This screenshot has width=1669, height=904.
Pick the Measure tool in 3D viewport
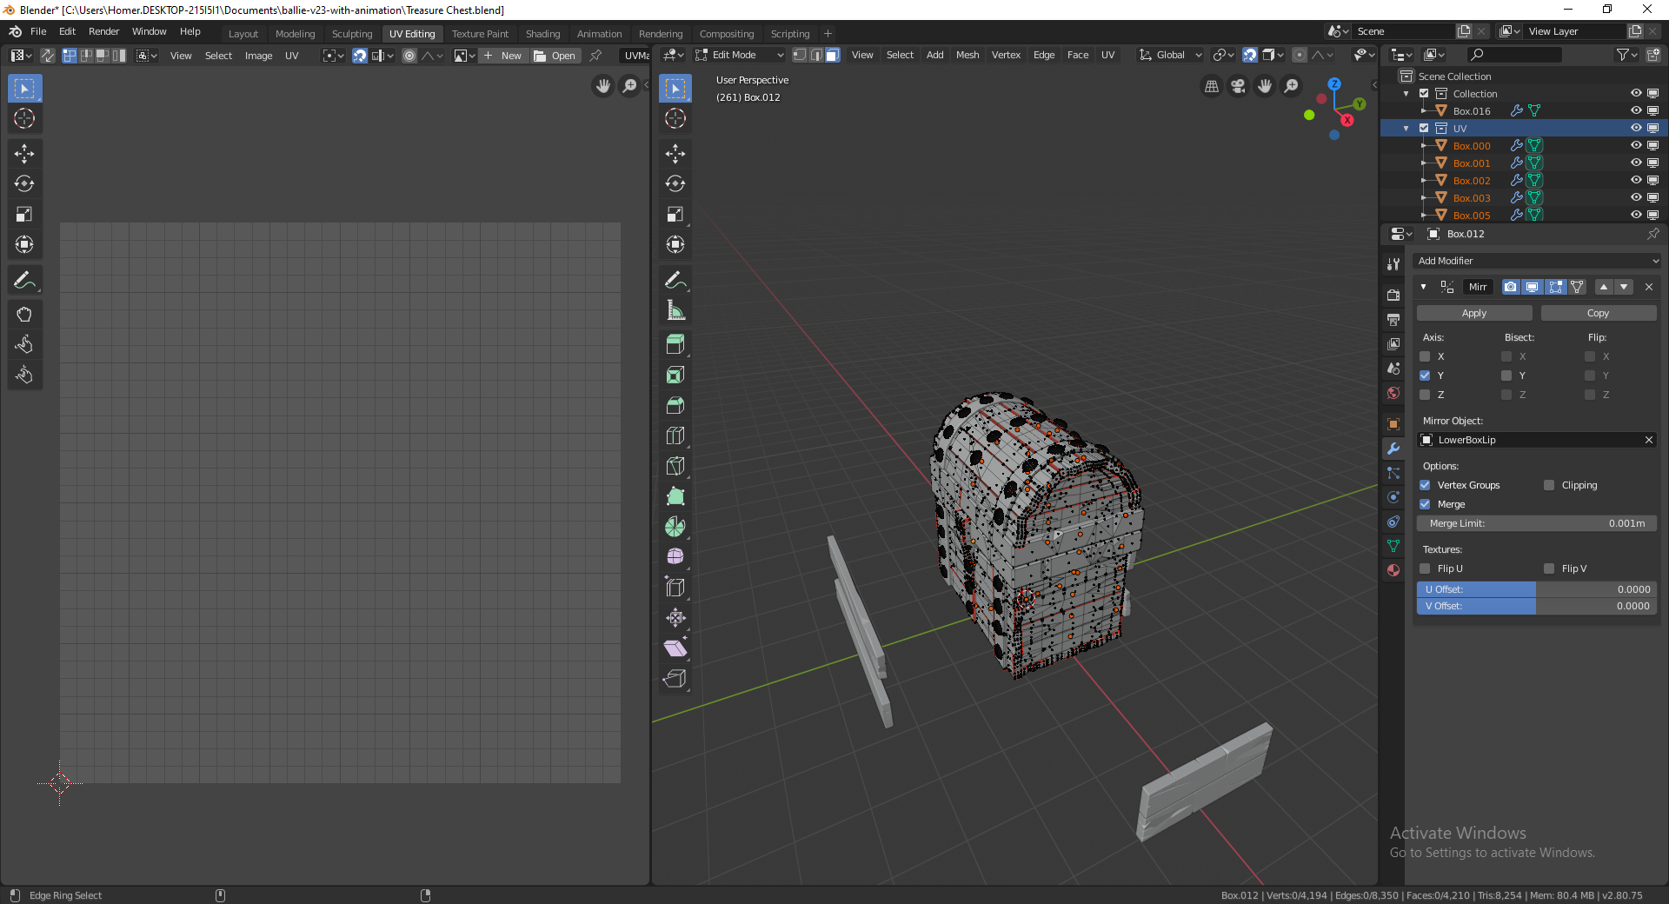(x=675, y=310)
